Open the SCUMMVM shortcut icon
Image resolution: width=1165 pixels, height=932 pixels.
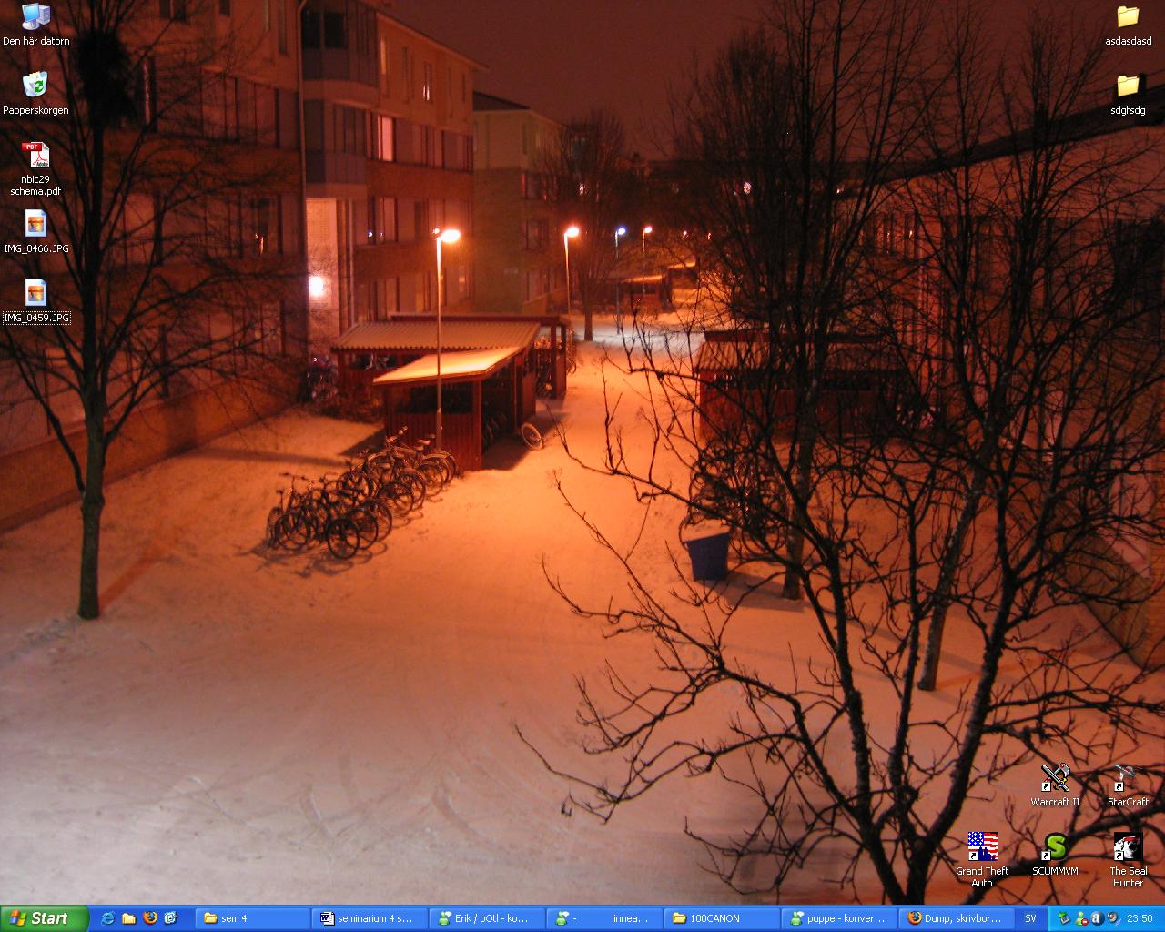click(1055, 847)
